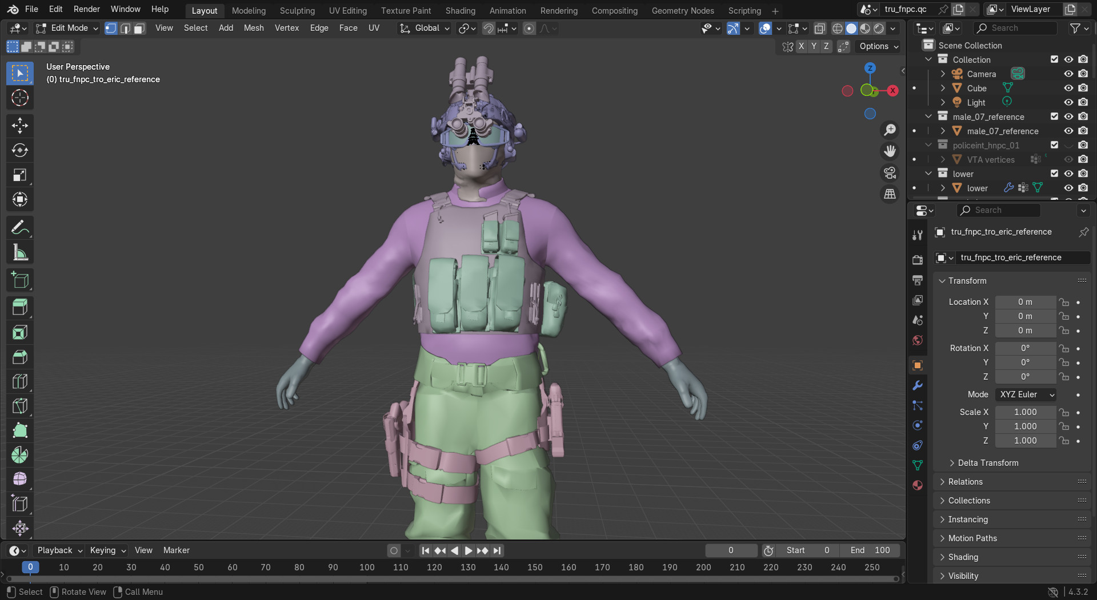Select the Add Cube tool

pyautogui.click(x=20, y=280)
